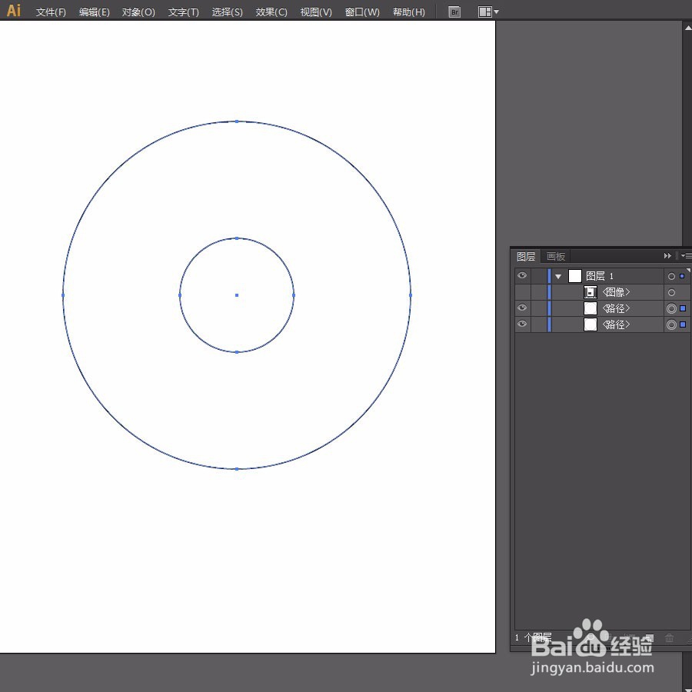Click the right anchor point of outer circle
Viewport: 692px width, 692px height.
411,295
